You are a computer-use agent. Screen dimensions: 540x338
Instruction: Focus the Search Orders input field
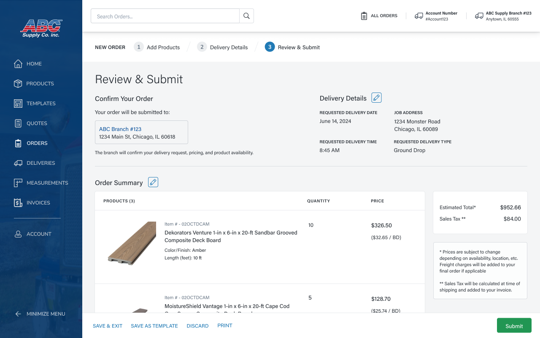pos(165,16)
